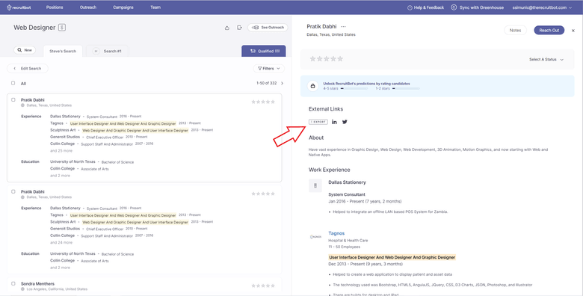Image resolution: width=583 pixels, height=296 pixels.
Task: Expand 'and 2 more' education in first card
Action: pos(60,176)
